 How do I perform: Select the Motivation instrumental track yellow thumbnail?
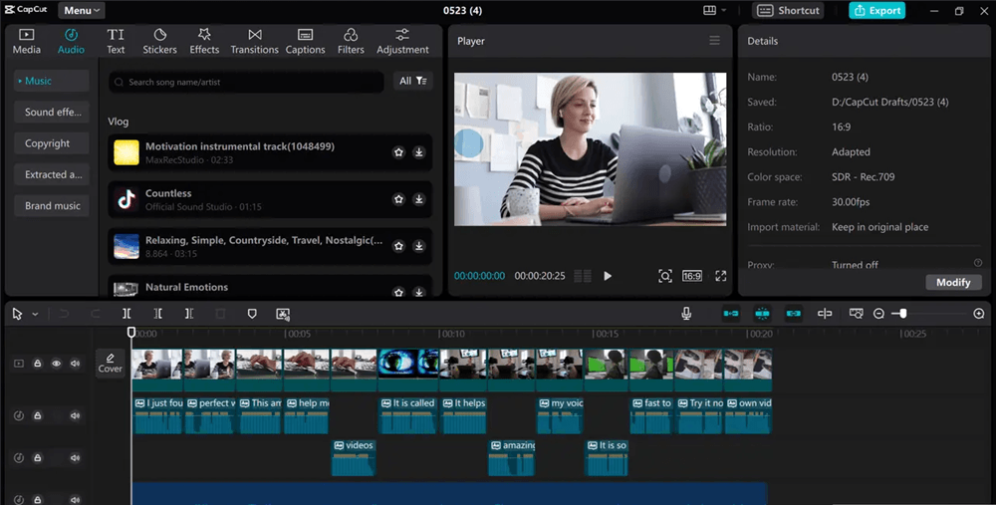[x=125, y=152]
